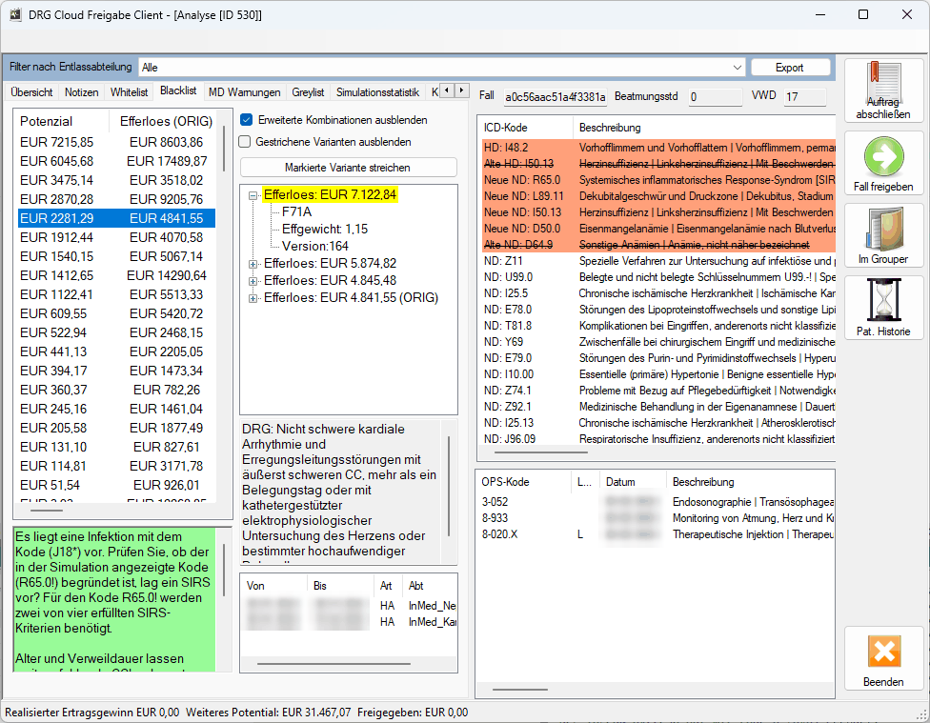Viewport: 930px width, 723px height.
Task: Click the vertical scrollbar of Potenzial list
Action: (x=224, y=149)
